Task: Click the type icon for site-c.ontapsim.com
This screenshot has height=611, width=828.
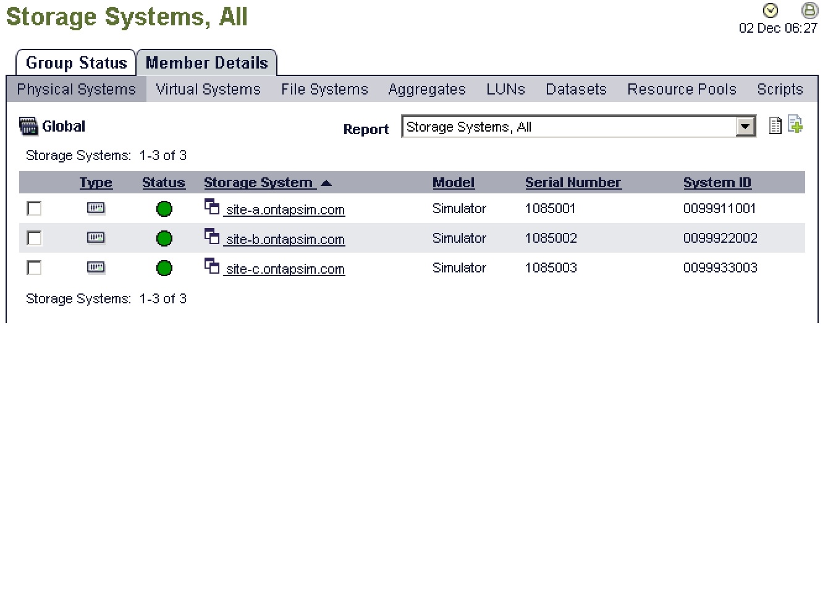Action: [96, 268]
